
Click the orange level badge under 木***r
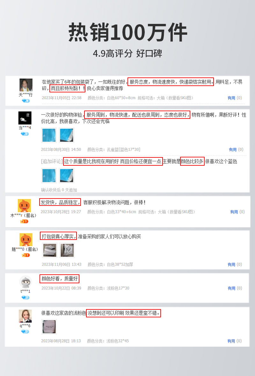coord(24,221)
